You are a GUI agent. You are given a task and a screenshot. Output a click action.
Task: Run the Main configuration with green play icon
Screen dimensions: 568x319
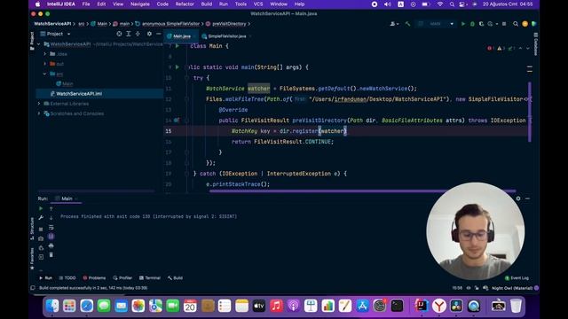coord(463,24)
